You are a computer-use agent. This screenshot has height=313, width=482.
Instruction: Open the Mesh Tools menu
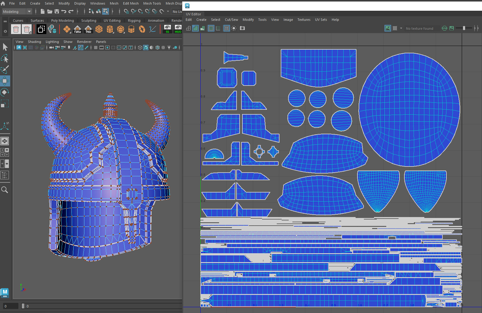[152, 3]
